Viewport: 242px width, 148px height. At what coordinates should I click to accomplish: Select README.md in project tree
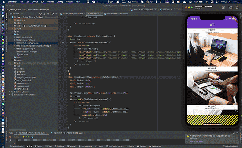pyautogui.click(x=22, y=89)
